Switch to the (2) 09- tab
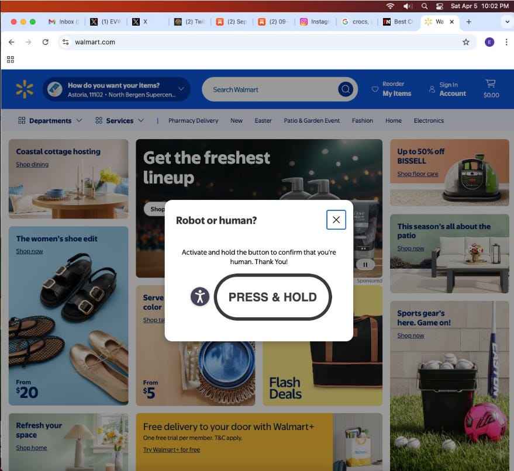This screenshot has width=514, height=471. click(274, 22)
